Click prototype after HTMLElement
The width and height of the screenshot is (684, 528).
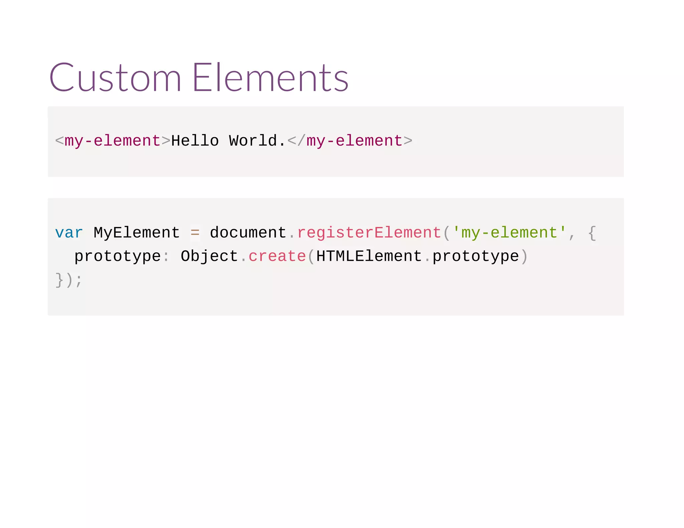point(476,256)
